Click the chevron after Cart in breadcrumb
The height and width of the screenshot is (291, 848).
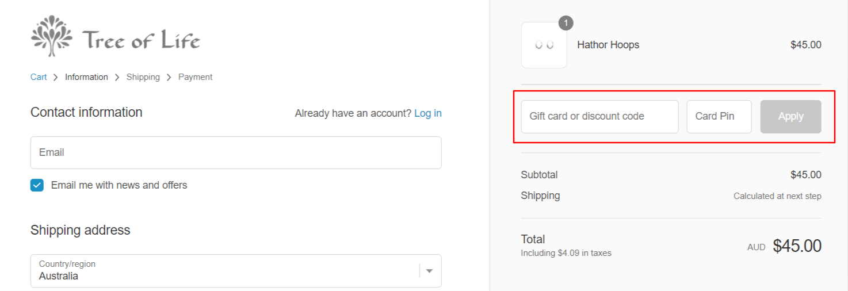point(56,77)
